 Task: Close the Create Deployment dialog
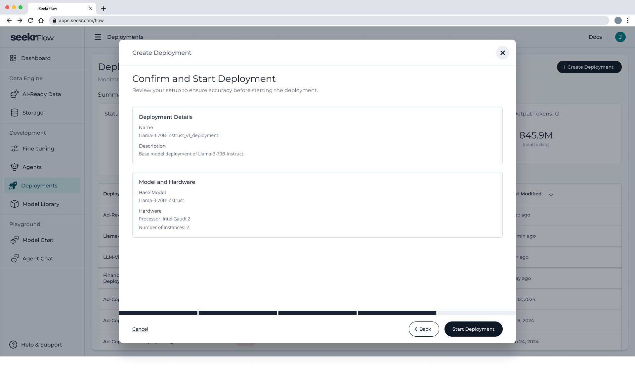502,53
